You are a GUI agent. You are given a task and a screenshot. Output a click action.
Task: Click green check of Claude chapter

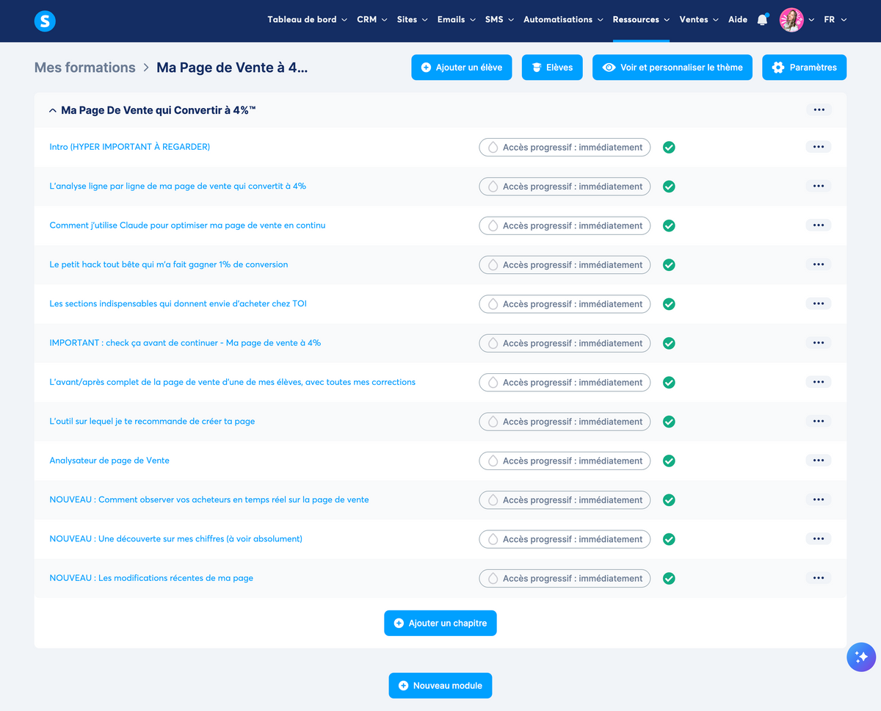tap(669, 225)
